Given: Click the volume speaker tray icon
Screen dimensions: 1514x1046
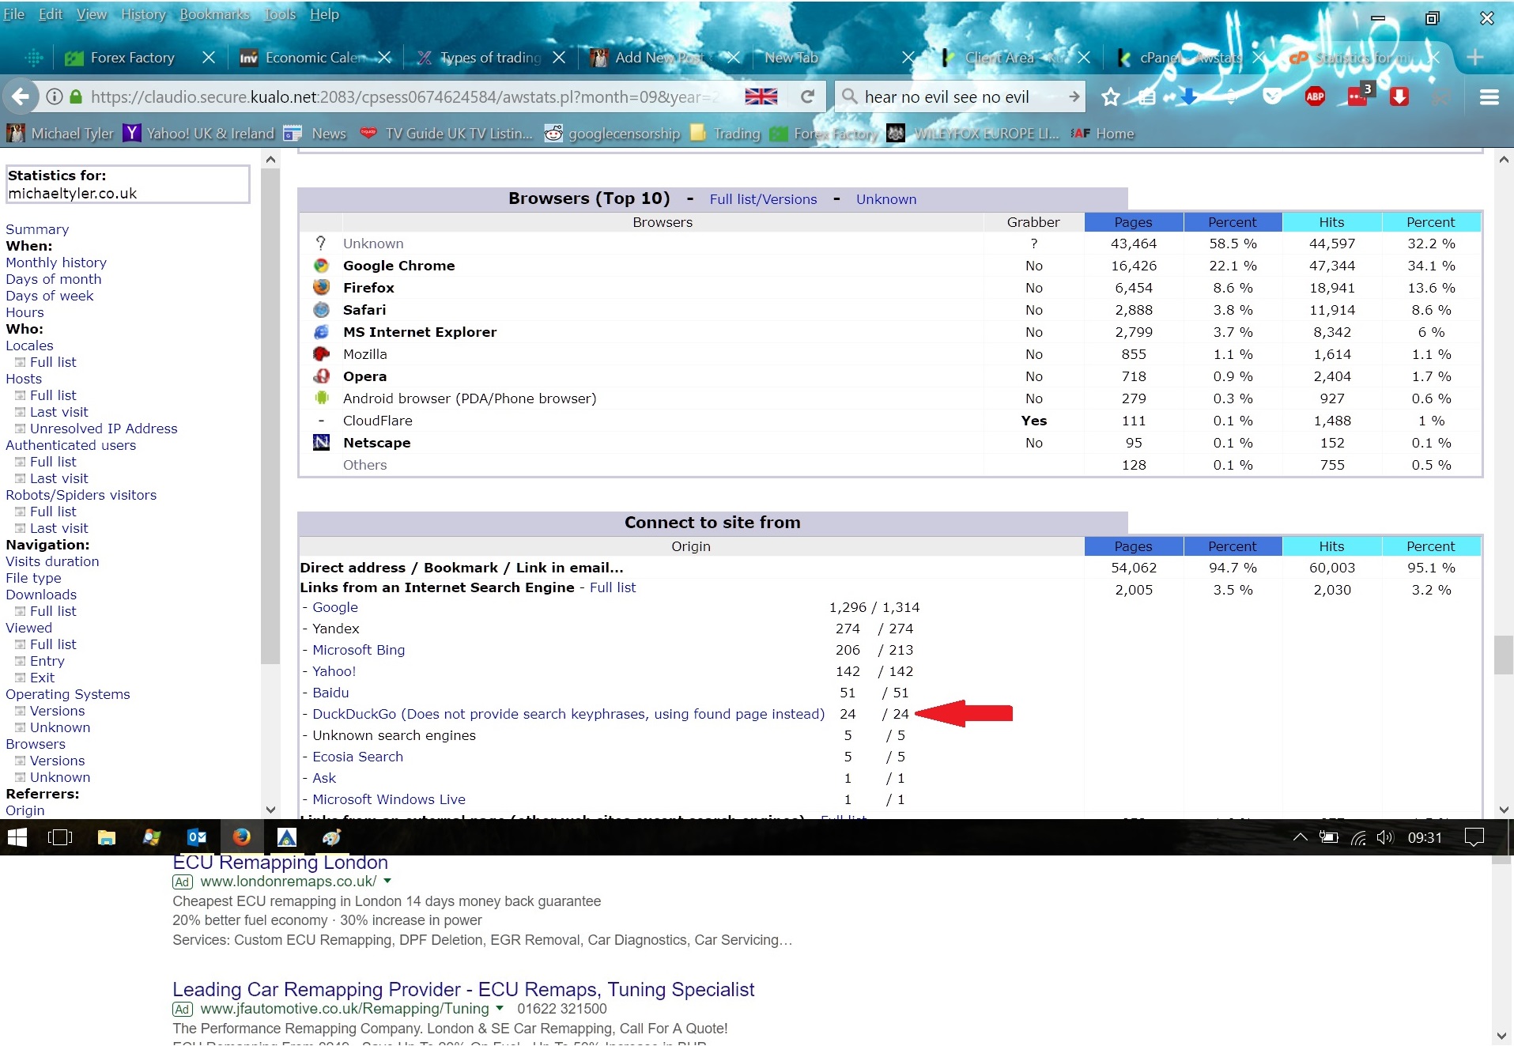Looking at the screenshot, I should (1384, 837).
